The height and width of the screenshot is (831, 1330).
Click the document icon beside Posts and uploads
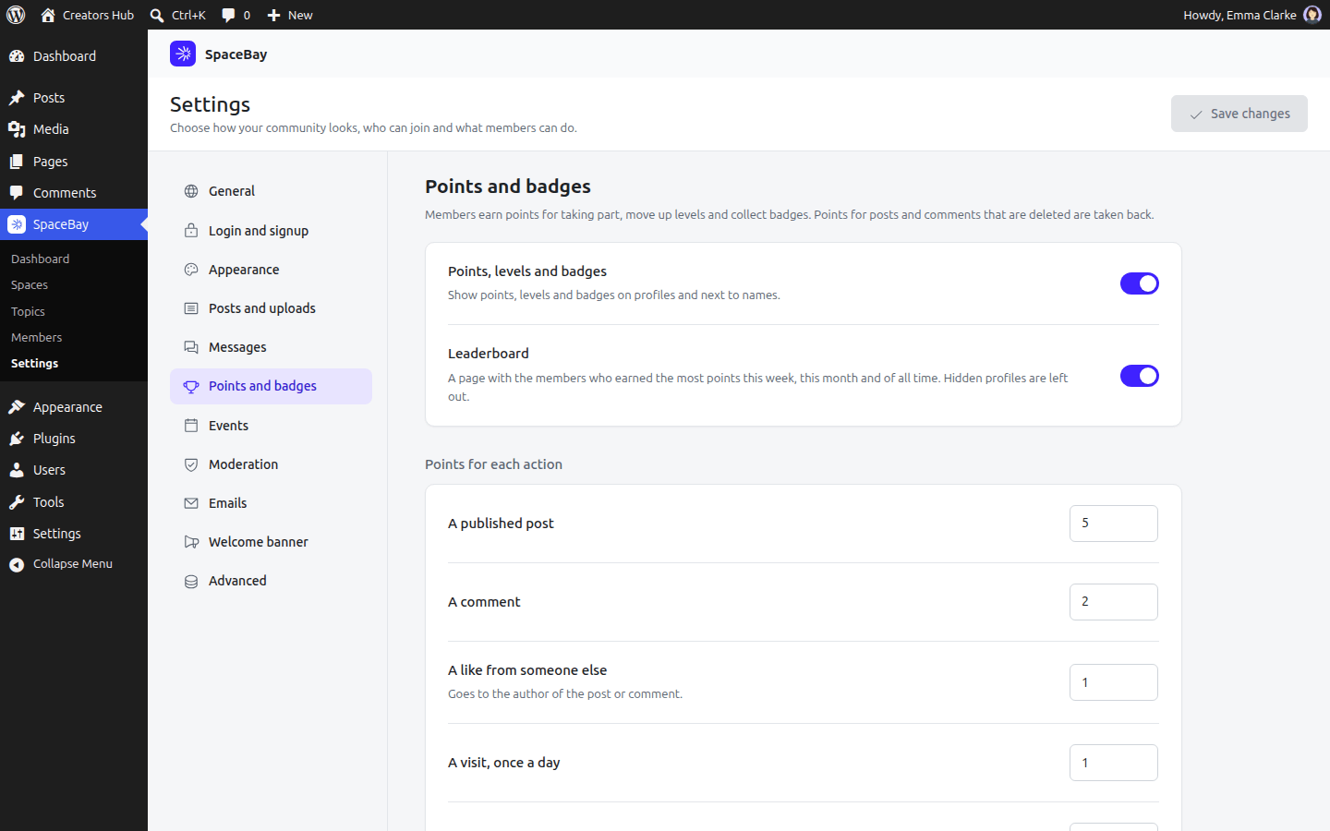coord(191,308)
